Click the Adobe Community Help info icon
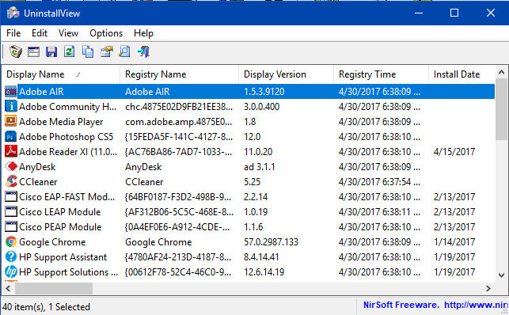The width and height of the screenshot is (509, 315). point(11,106)
